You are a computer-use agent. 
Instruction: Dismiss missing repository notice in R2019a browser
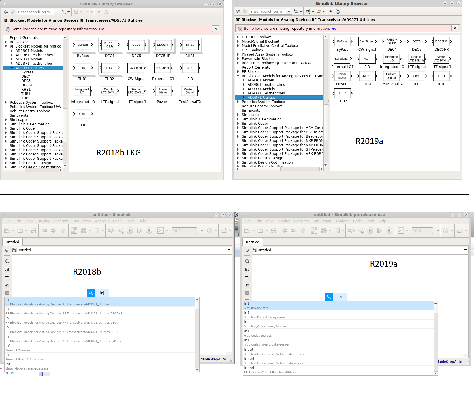coord(455,28)
